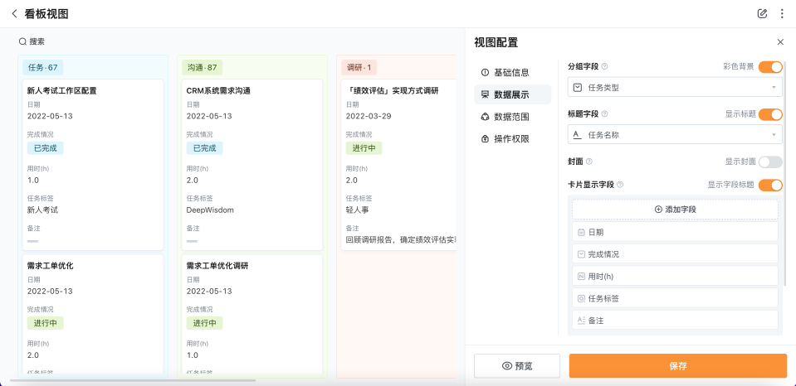Click the 沟通·87 column header

202,67
